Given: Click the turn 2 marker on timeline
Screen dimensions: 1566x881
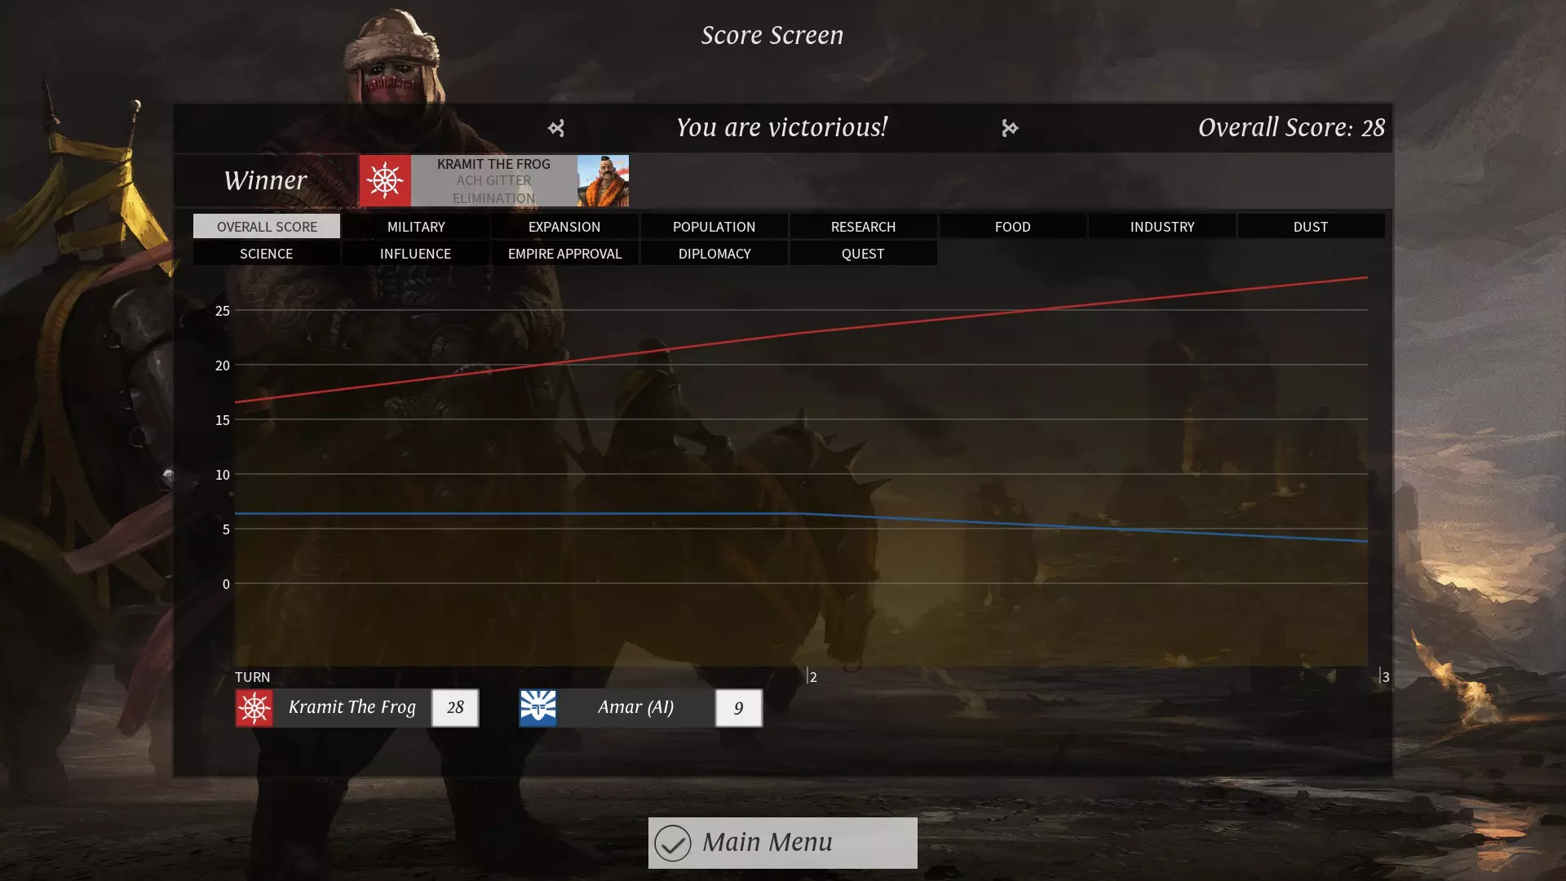Looking at the screenshot, I should click(x=810, y=676).
